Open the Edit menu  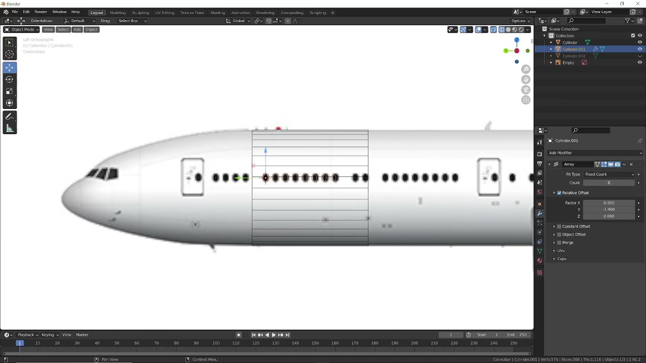tap(26, 12)
